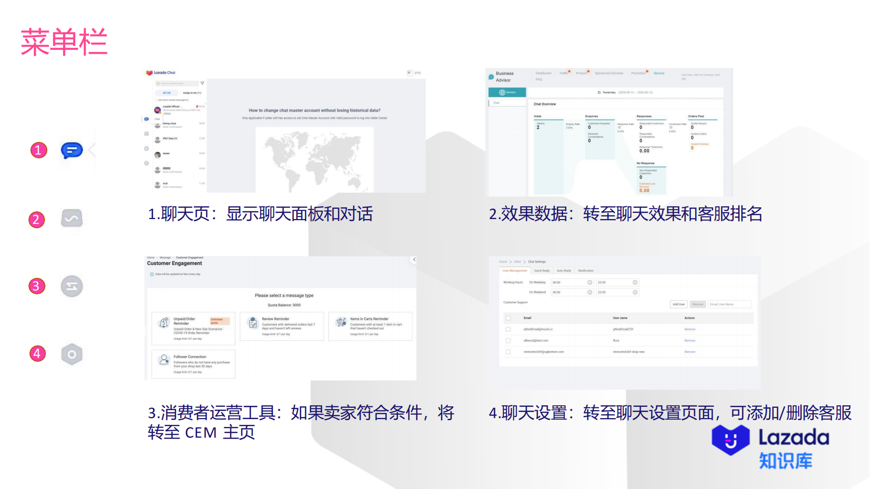Click the Home breadcrumb in Chat Settings
The width and height of the screenshot is (870, 489).
click(503, 262)
